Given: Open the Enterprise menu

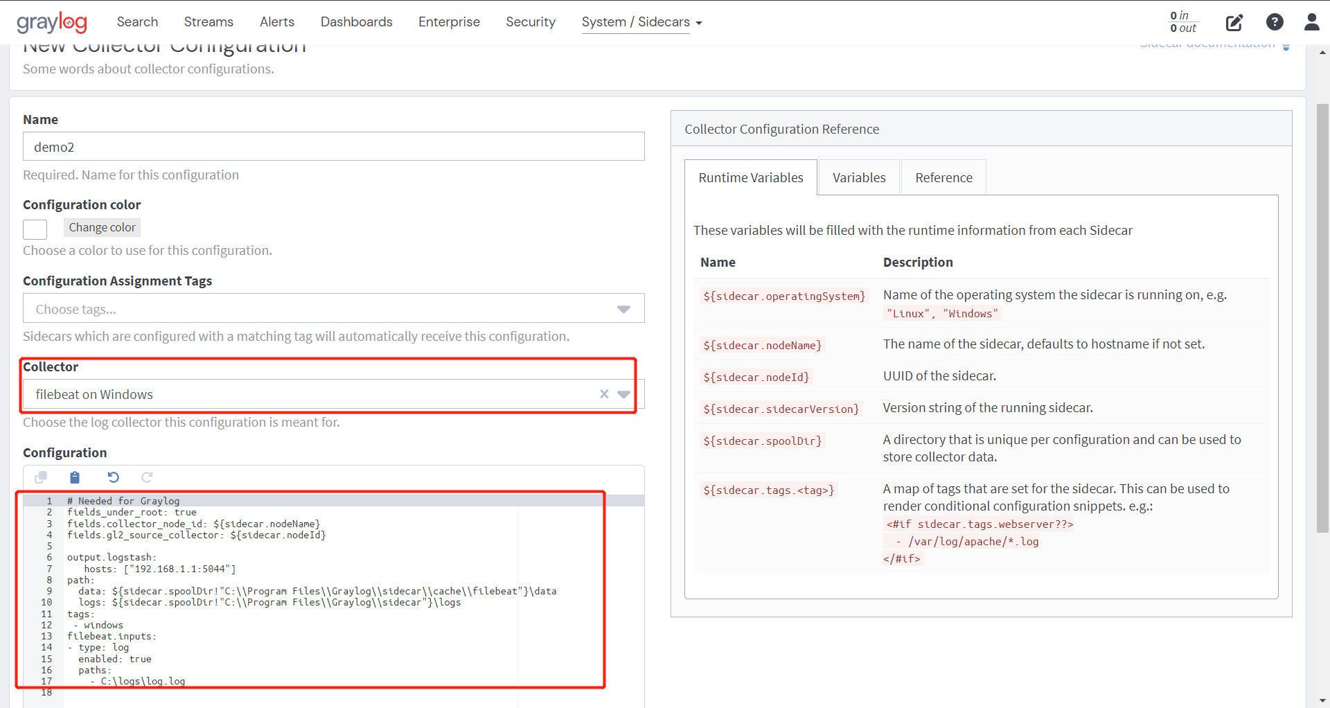Looking at the screenshot, I should tap(449, 22).
